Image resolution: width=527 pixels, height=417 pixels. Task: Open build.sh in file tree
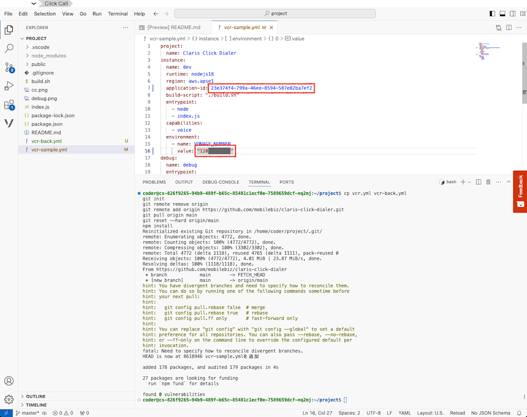[76, 81]
